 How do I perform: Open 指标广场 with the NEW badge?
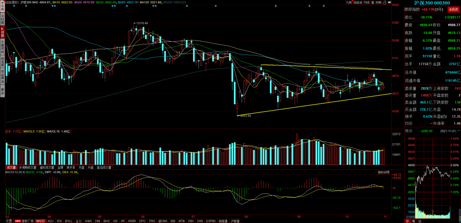click(24, 221)
